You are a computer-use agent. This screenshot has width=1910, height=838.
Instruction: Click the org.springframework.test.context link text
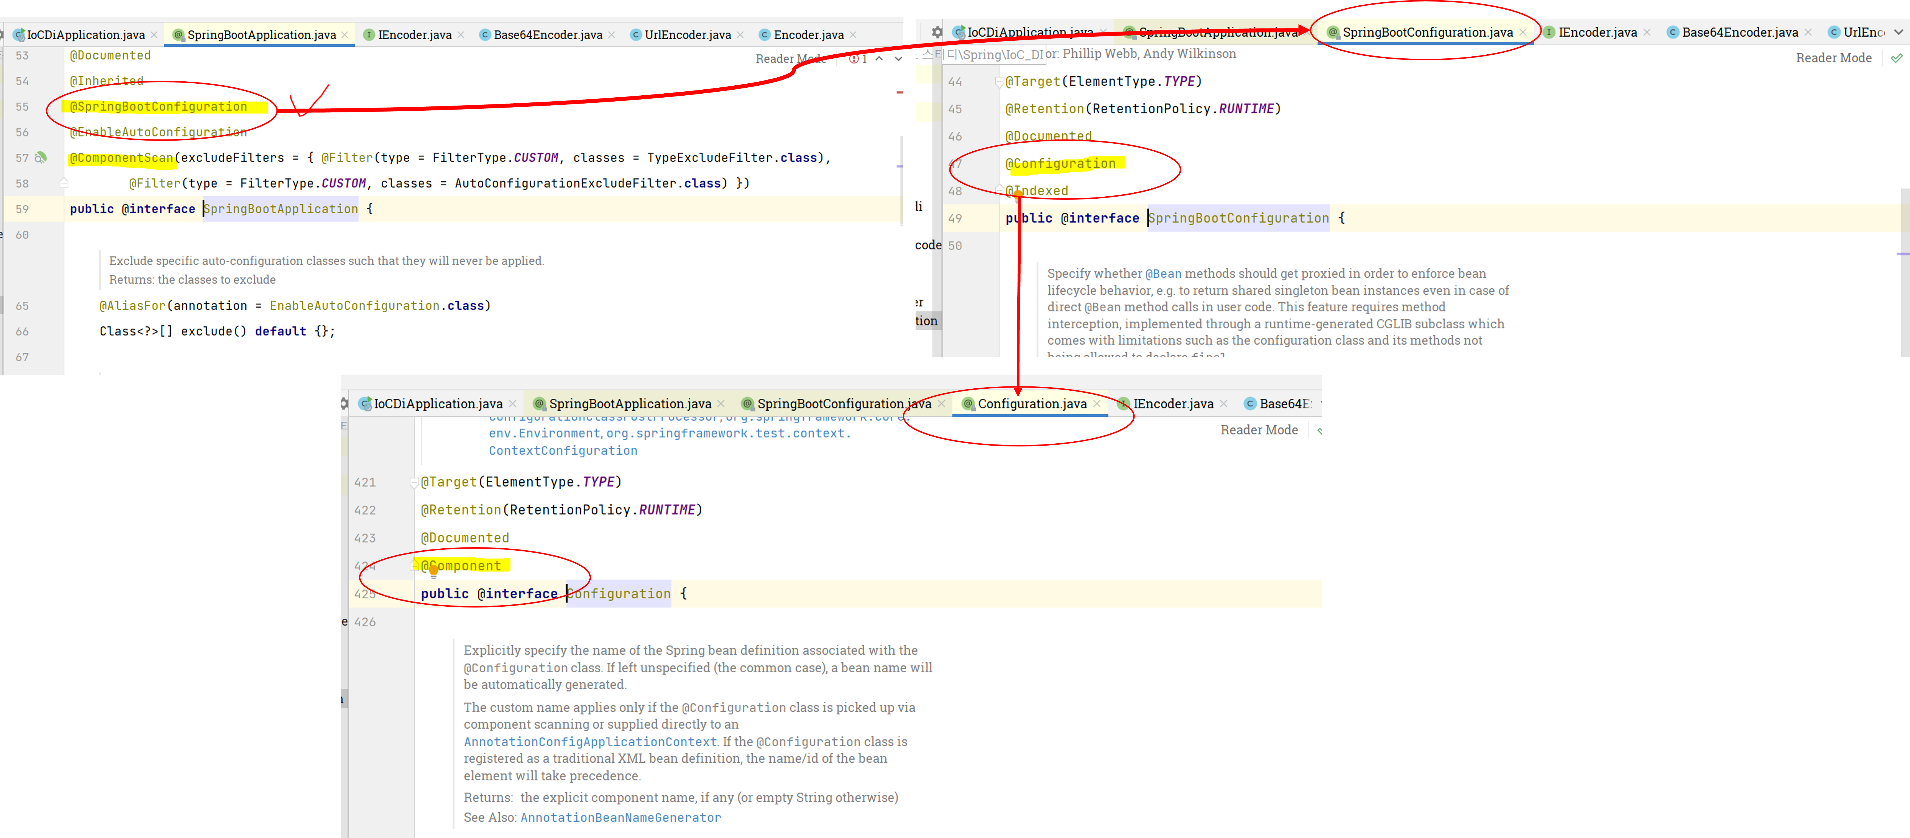pos(729,433)
